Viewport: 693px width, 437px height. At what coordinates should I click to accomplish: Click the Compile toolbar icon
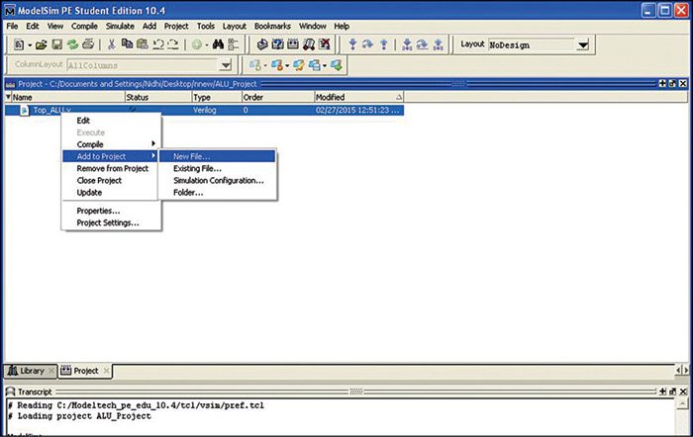pyautogui.click(x=261, y=44)
